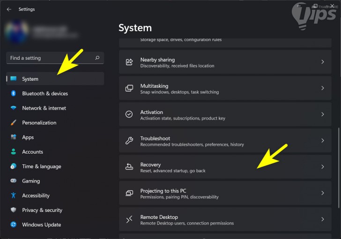This screenshot has height=239, width=341.
Task: Expand Recovery with its chevron
Action: click(323, 167)
